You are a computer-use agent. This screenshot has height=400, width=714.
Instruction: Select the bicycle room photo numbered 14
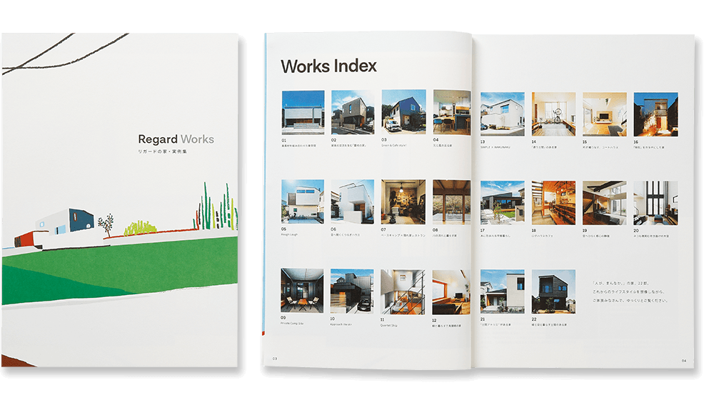tap(553, 114)
